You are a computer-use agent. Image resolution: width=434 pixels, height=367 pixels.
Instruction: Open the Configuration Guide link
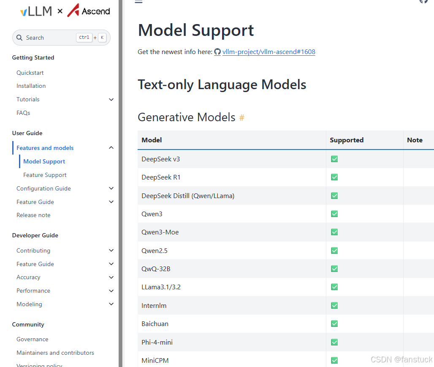tap(44, 189)
